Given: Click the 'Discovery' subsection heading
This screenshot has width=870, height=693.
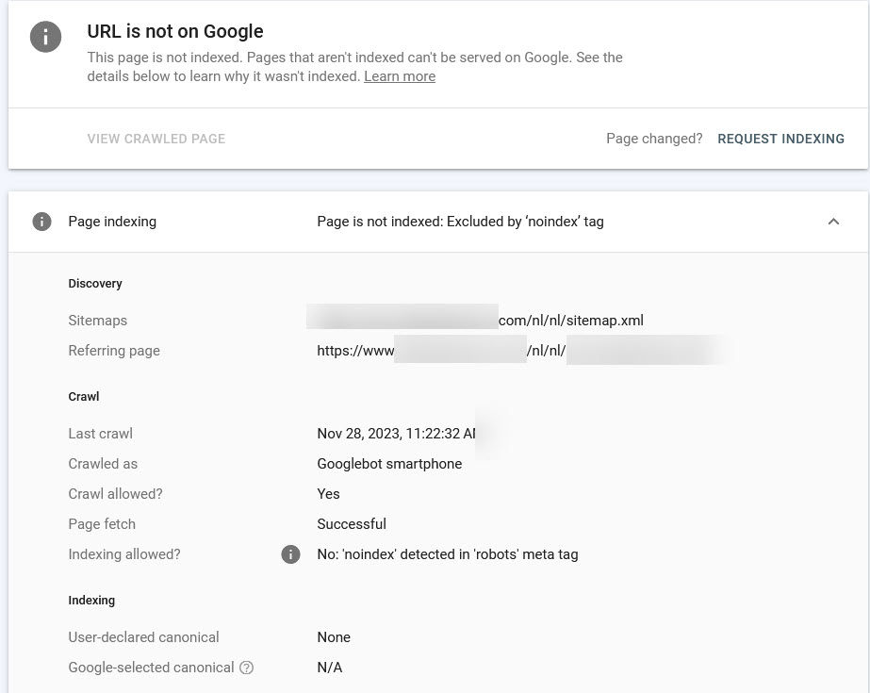Looking at the screenshot, I should [x=95, y=284].
